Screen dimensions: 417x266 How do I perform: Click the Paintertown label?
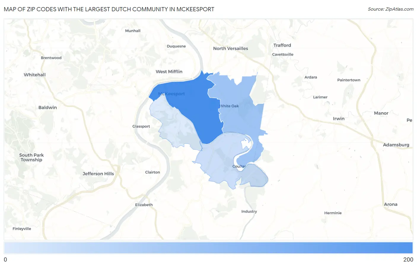click(349, 80)
